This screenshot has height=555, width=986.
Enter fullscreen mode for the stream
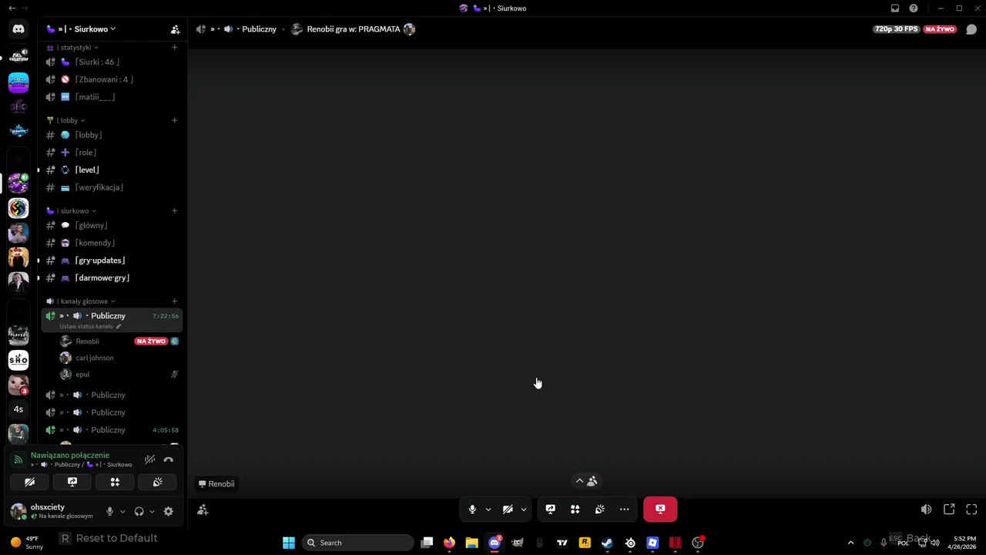(971, 510)
